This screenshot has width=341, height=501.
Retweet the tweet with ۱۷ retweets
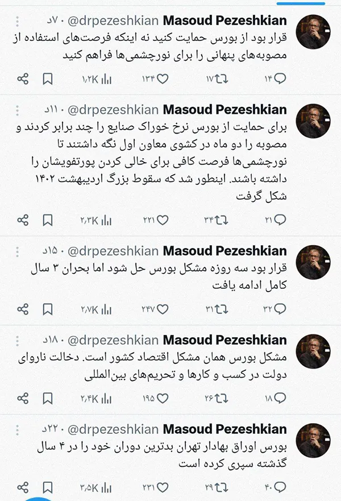(222, 79)
